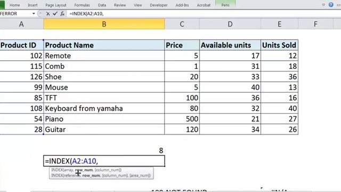The width and height of the screenshot is (341, 192).
Task: Click the Product Name header cell
Action: click(104, 45)
